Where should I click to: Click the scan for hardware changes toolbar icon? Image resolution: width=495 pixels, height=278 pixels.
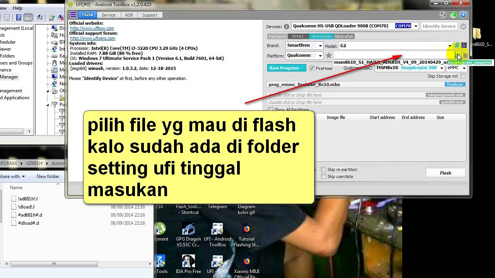coord(40,17)
